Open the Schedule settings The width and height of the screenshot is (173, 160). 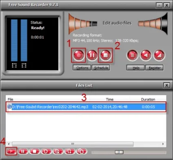pyautogui.click(x=101, y=68)
